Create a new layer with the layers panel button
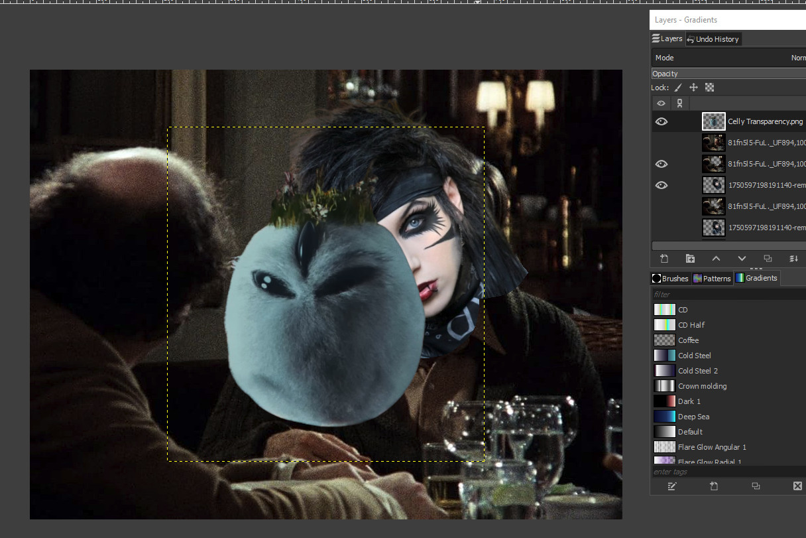Image resolution: width=806 pixels, height=538 pixels. click(x=664, y=258)
